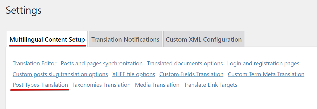Jump to XLIFF file options
Viewport: 317px width, 109px height.
pos(134,74)
